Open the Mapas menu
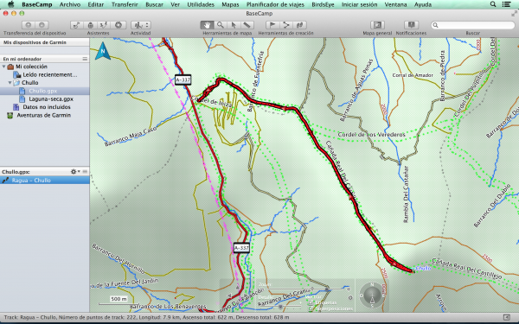This screenshot has width=519, height=324. pos(230,4)
